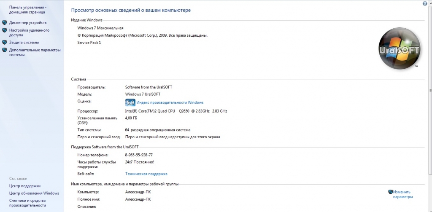
Task: Open Центр обновления Windows link
Action: (34, 193)
